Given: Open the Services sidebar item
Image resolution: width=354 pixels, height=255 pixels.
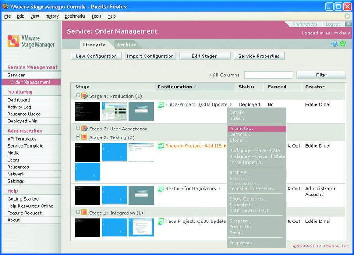Looking at the screenshot, I should [x=16, y=75].
